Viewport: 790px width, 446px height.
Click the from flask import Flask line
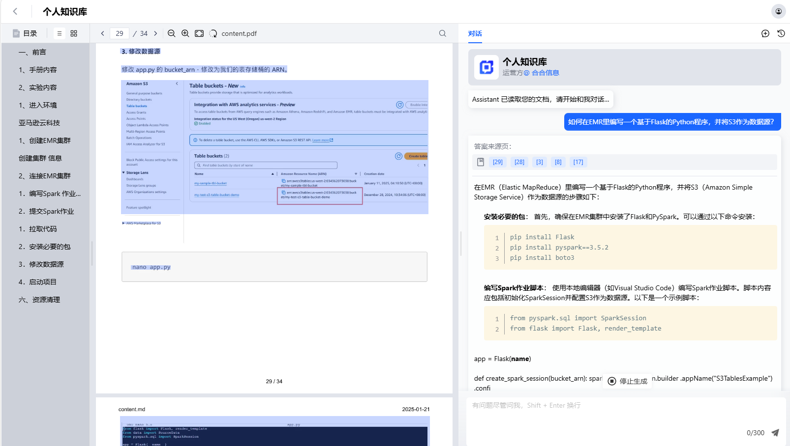pos(585,329)
